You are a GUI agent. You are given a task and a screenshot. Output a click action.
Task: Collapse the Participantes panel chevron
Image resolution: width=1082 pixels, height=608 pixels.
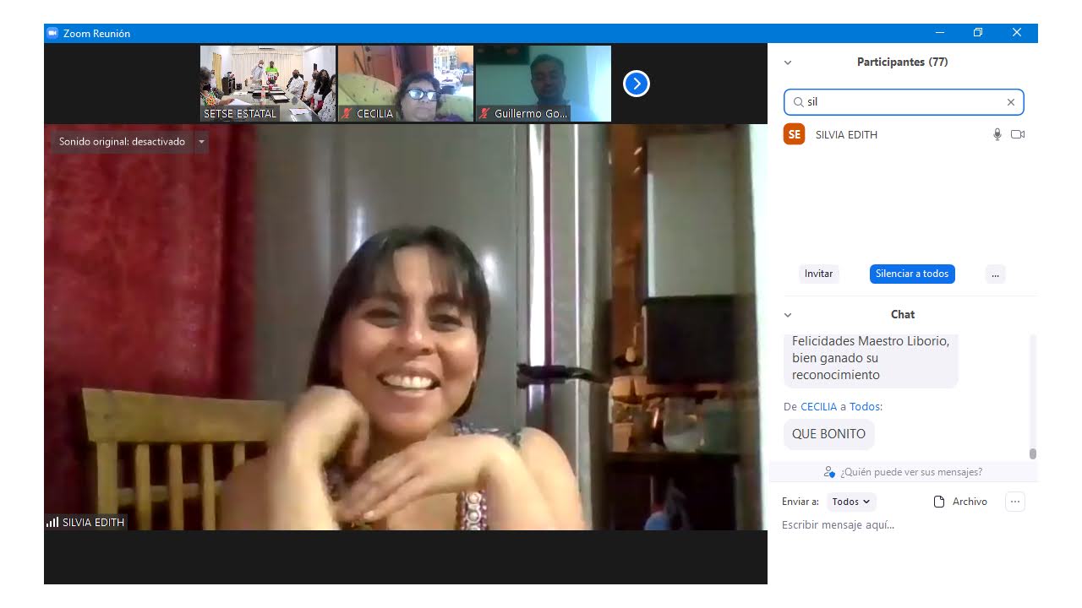788,62
